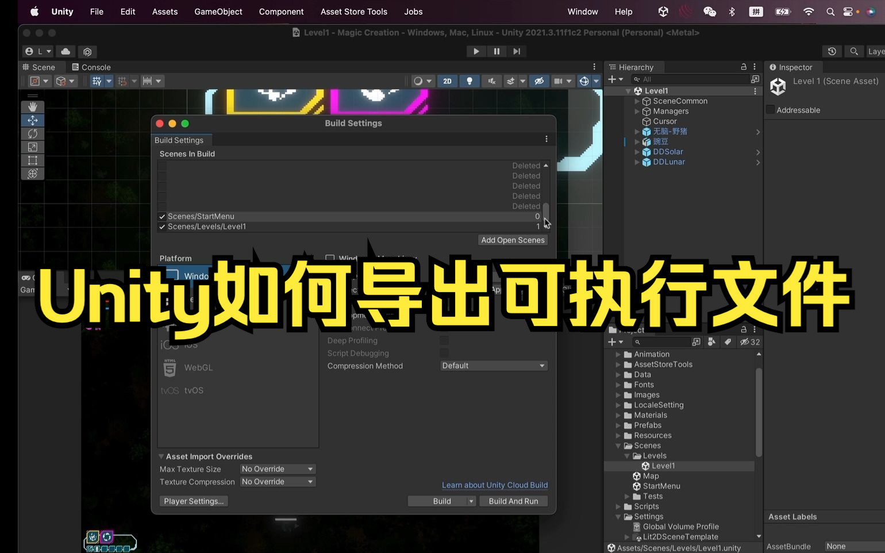The width and height of the screenshot is (885, 553).
Task: Open the DDSolar prefab chevron
Action: click(x=758, y=152)
